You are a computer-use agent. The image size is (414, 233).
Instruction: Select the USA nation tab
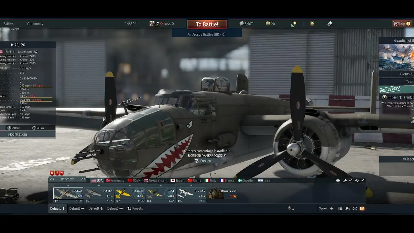[x=97, y=181]
